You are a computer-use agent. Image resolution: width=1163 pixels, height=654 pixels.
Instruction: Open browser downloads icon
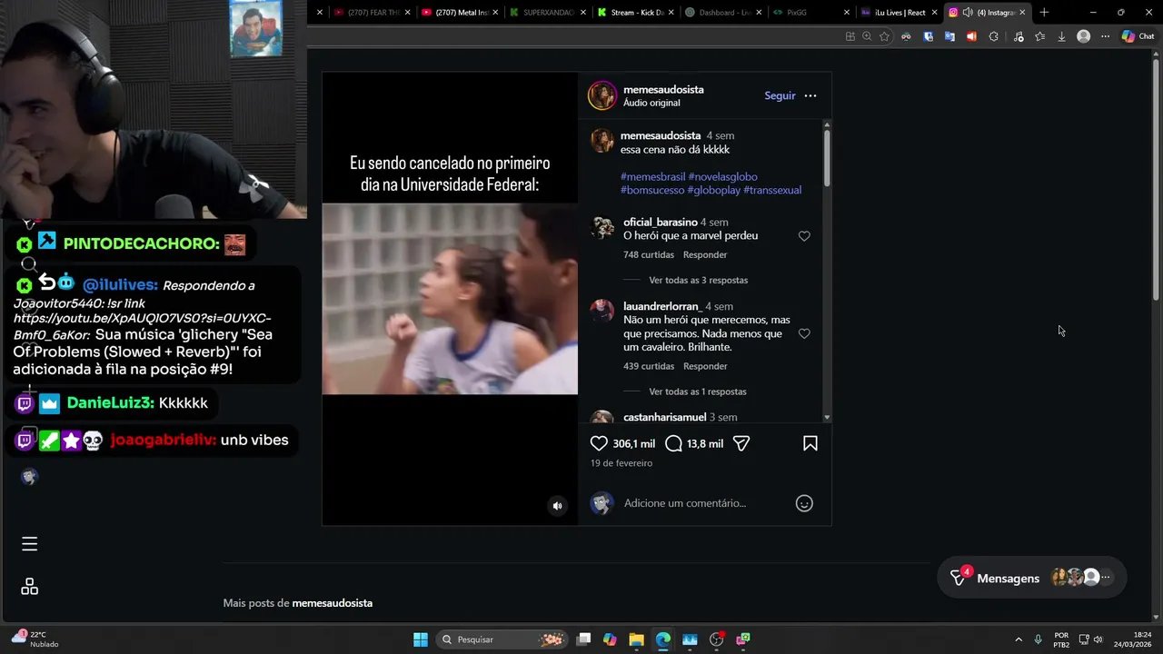tap(1061, 36)
